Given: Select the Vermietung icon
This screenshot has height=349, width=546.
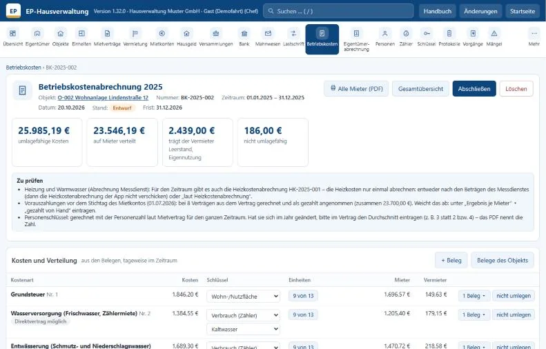Looking at the screenshot, I should (135, 37).
